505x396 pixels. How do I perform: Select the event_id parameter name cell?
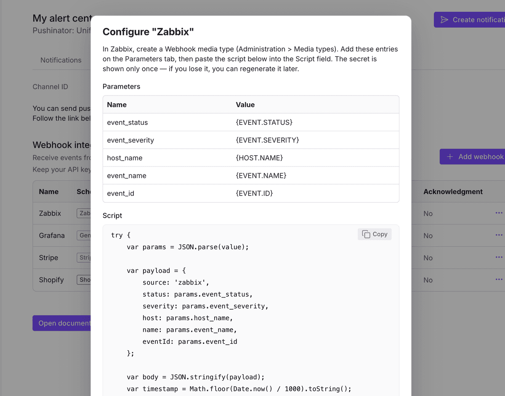pos(167,193)
